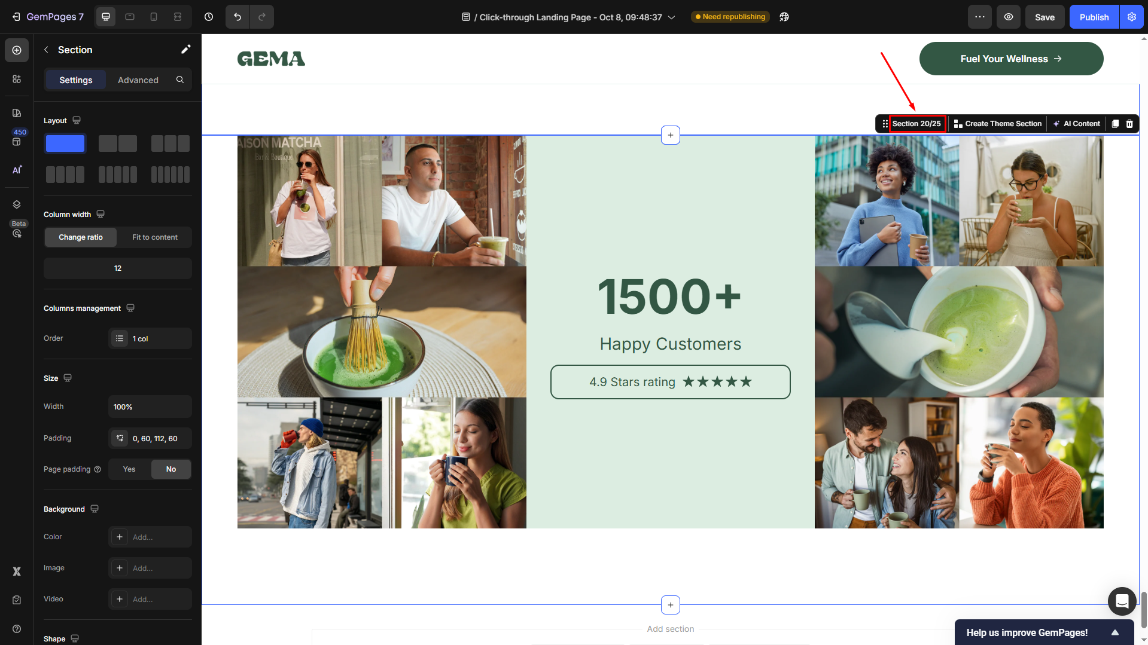1148x645 pixels.
Task: Click the preview eye icon
Action: tap(1009, 17)
